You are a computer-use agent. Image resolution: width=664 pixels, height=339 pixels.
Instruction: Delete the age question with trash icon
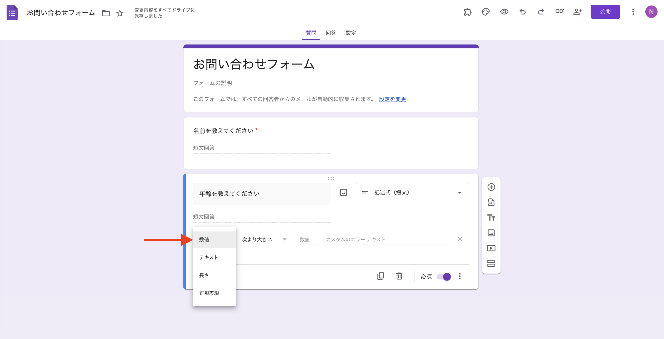pyautogui.click(x=399, y=276)
